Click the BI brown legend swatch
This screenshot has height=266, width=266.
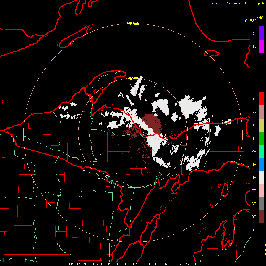click(261, 217)
